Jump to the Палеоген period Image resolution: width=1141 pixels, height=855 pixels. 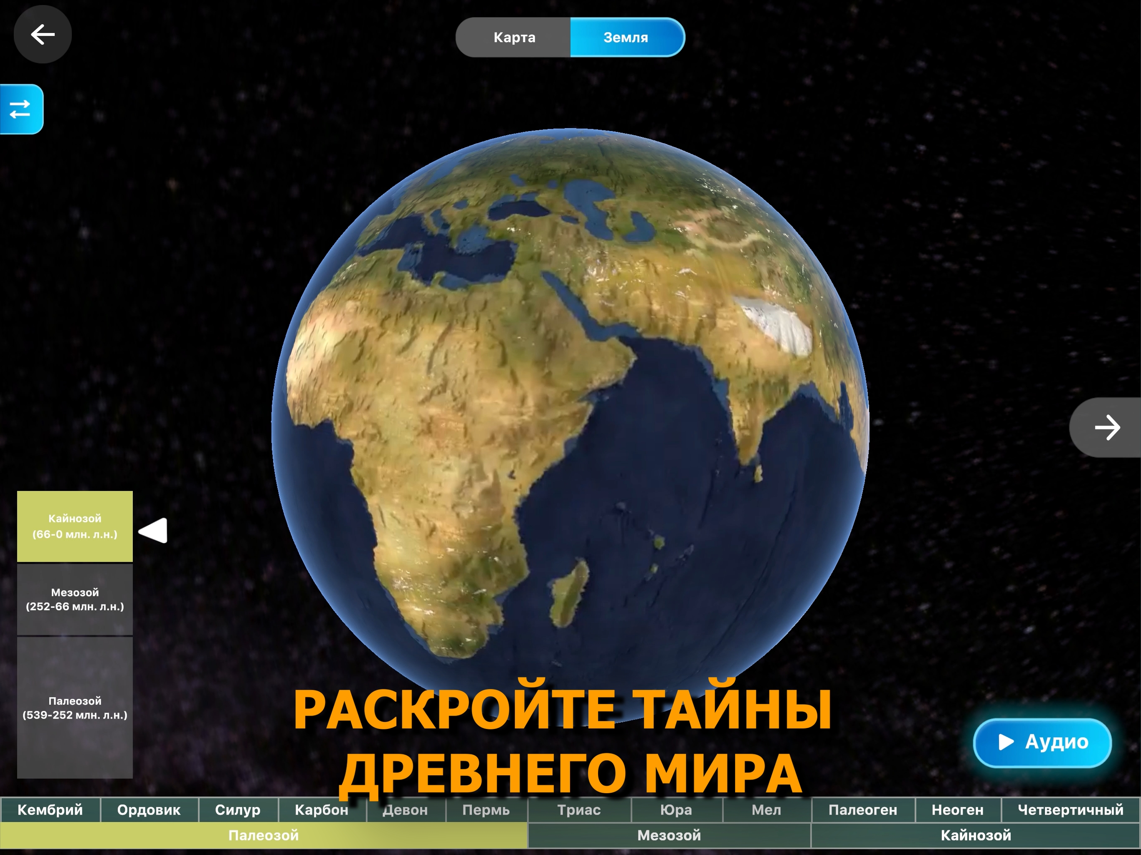[x=863, y=809]
